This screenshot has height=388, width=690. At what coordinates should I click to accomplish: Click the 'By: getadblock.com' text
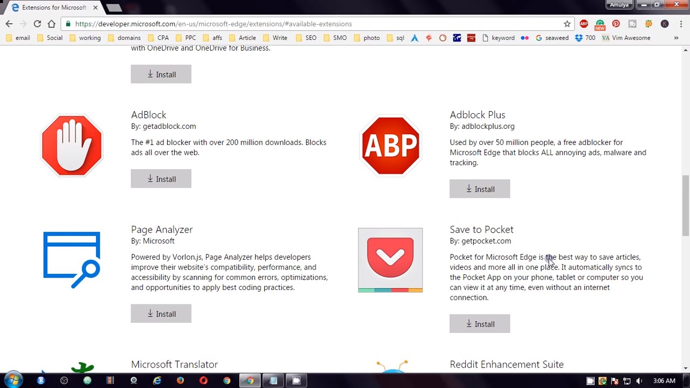point(163,126)
